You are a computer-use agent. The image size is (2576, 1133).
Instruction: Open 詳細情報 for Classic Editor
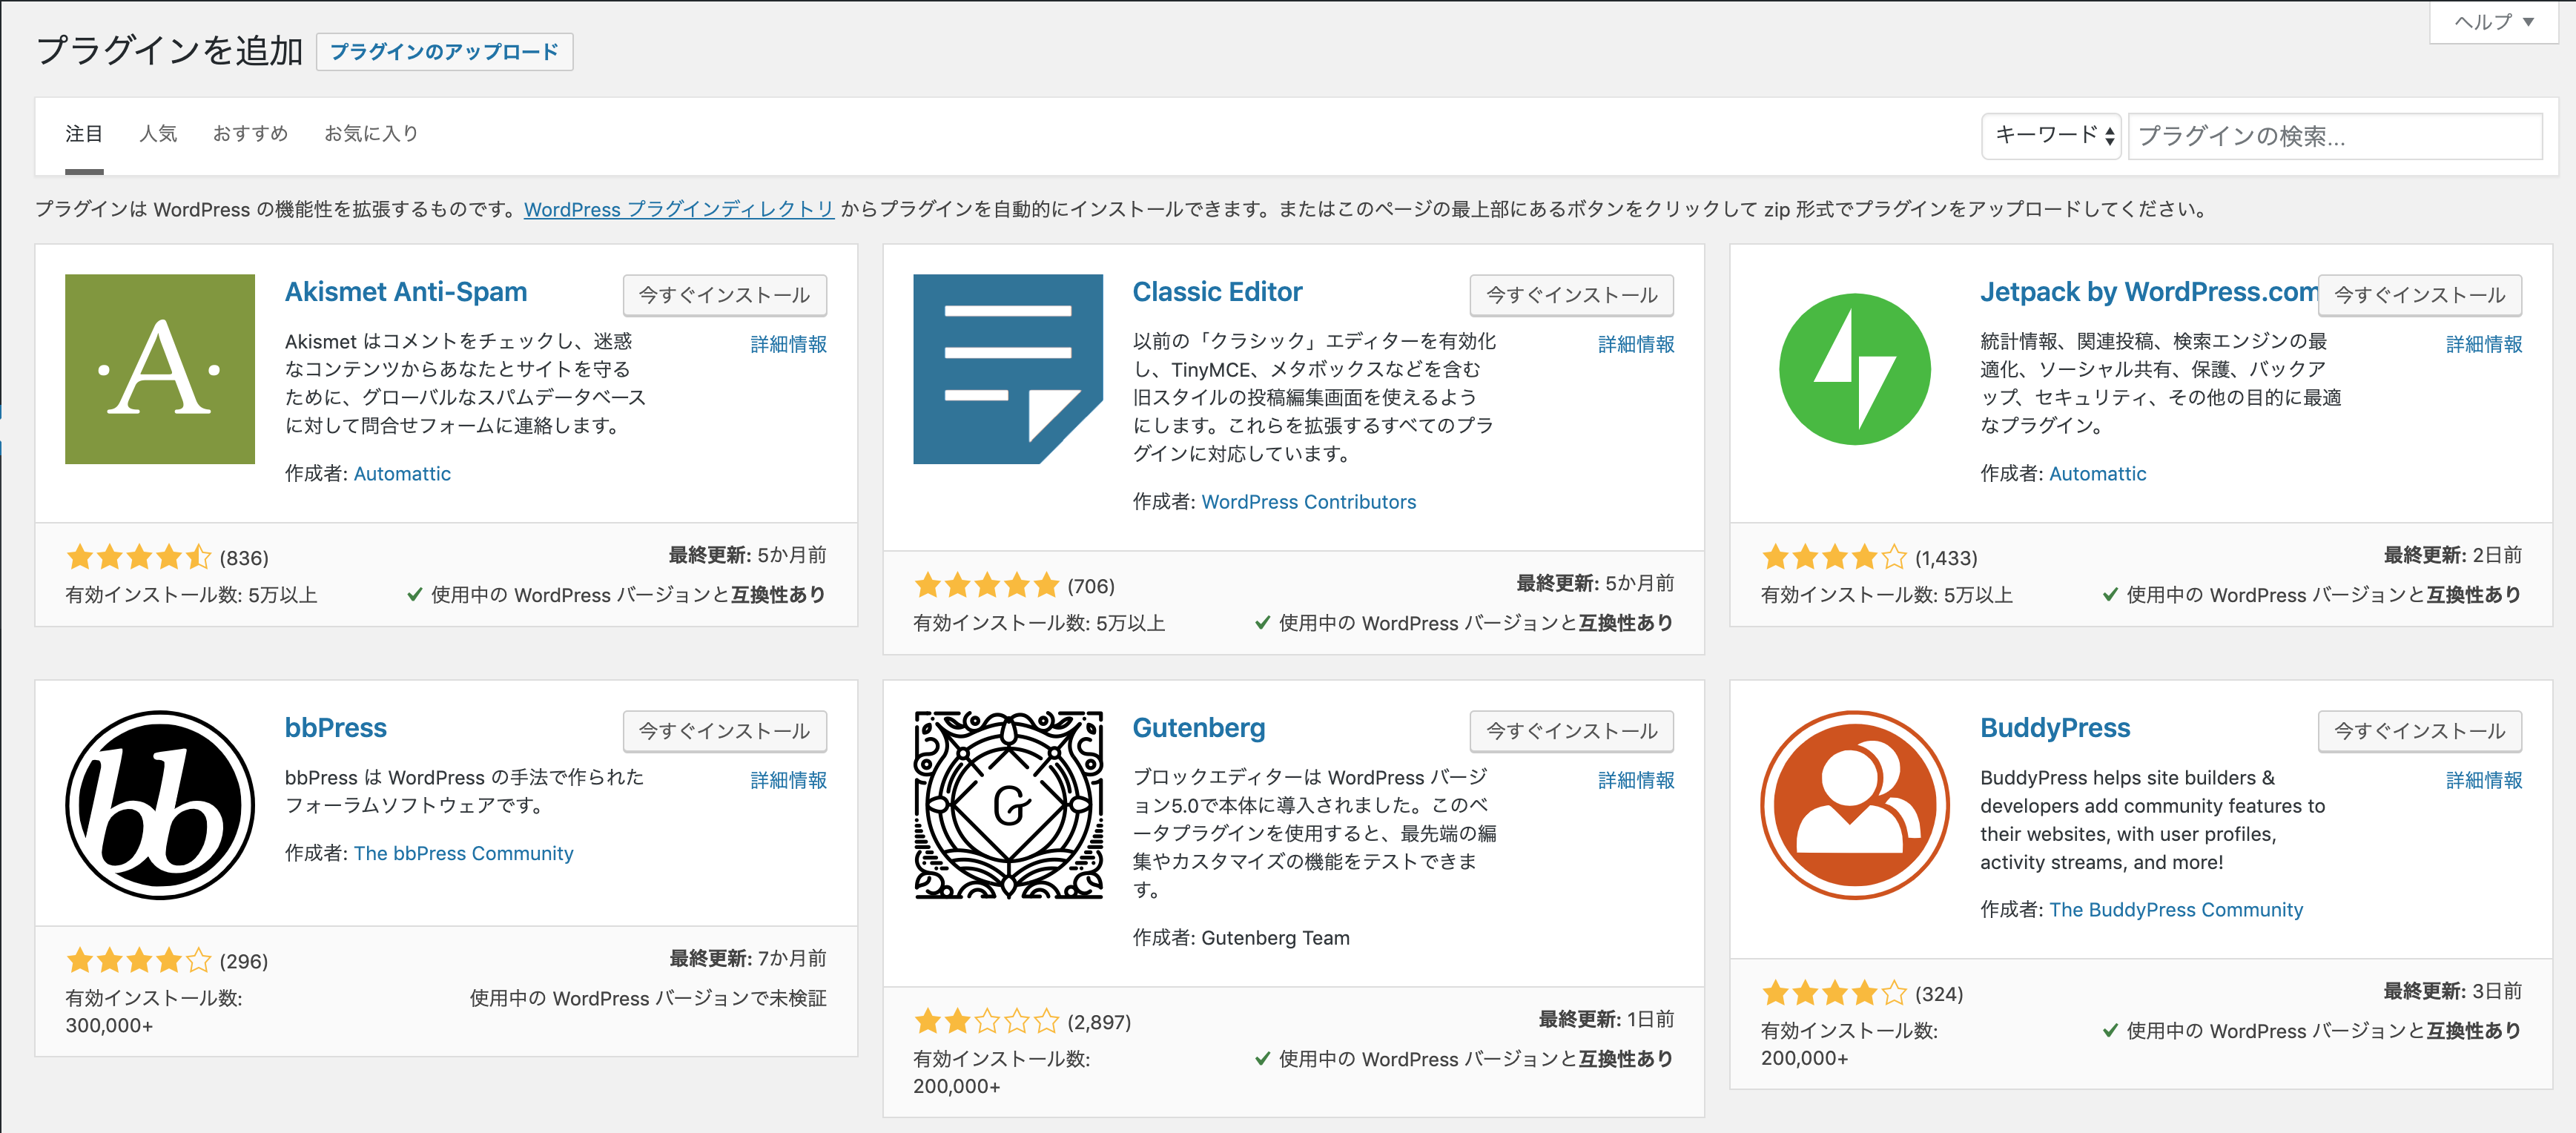1636,344
